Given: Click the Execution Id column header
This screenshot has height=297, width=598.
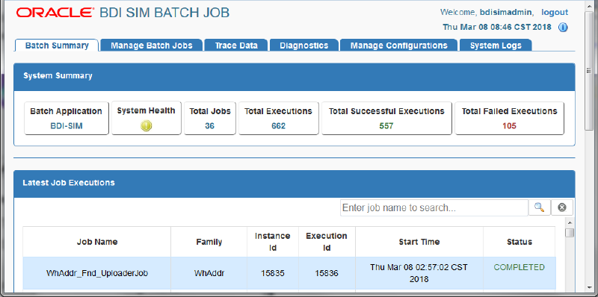Looking at the screenshot, I should click(327, 242).
